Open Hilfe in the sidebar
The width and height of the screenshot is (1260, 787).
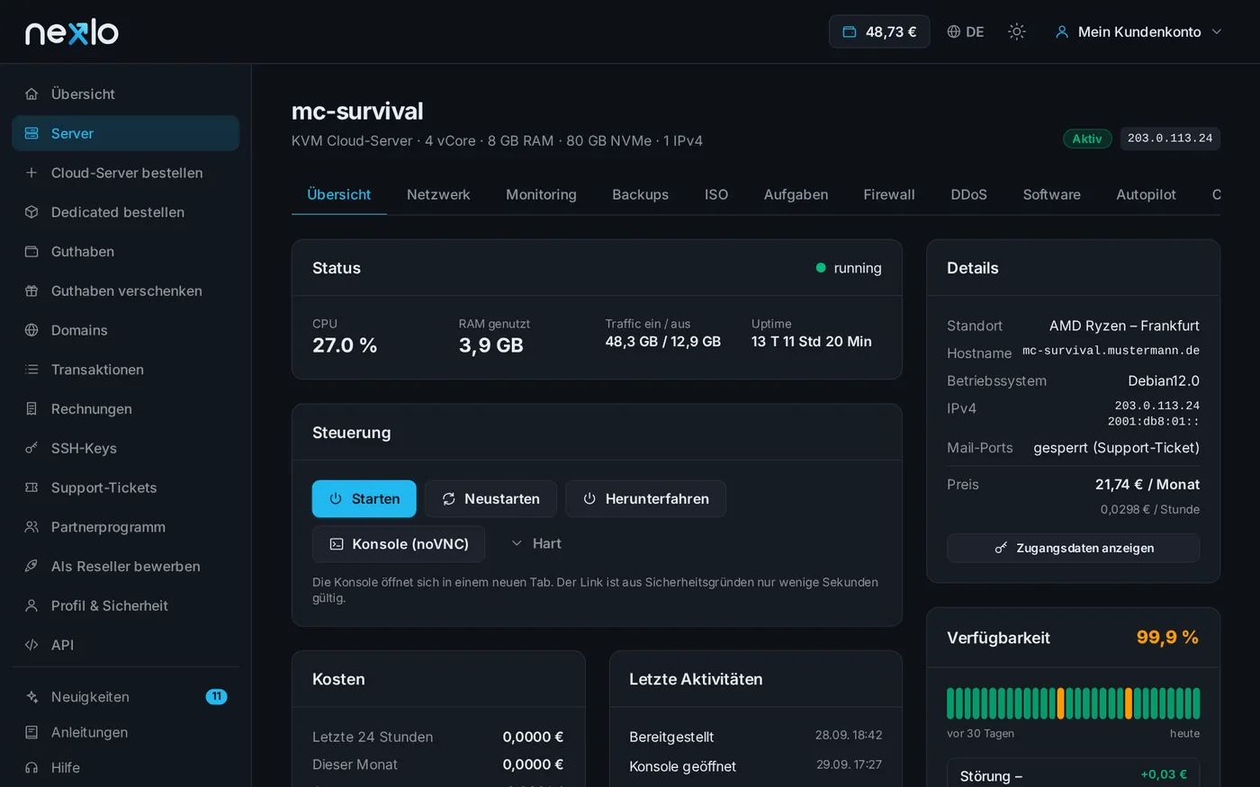tap(126, 768)
